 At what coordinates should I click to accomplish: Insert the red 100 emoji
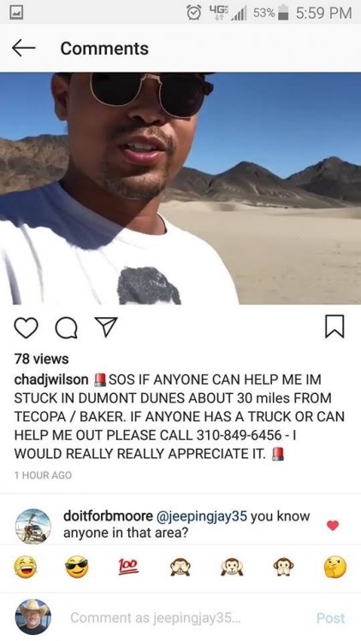point(128,567)
